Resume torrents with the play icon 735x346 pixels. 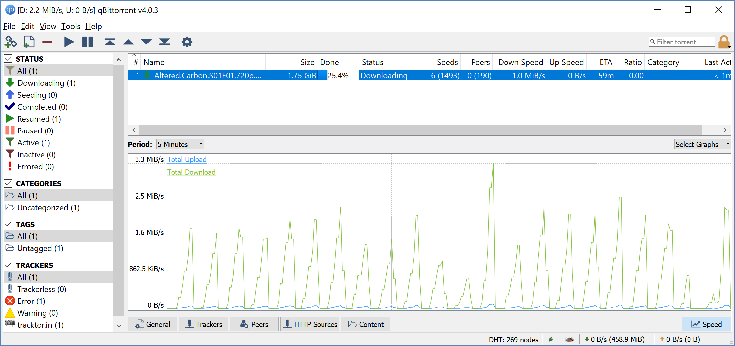(x=69, y=42)
